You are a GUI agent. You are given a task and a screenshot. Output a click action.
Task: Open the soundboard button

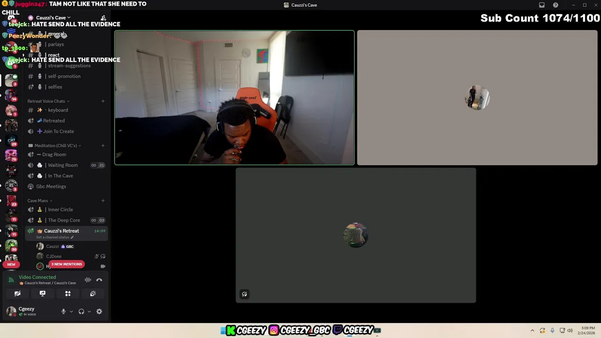click(93, 293)
